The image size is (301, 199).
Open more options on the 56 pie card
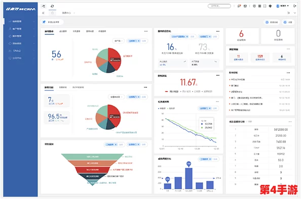[146, 31]
